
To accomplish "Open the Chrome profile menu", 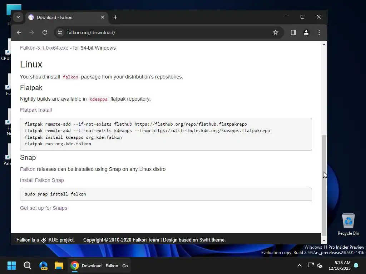I will point(306,32).
